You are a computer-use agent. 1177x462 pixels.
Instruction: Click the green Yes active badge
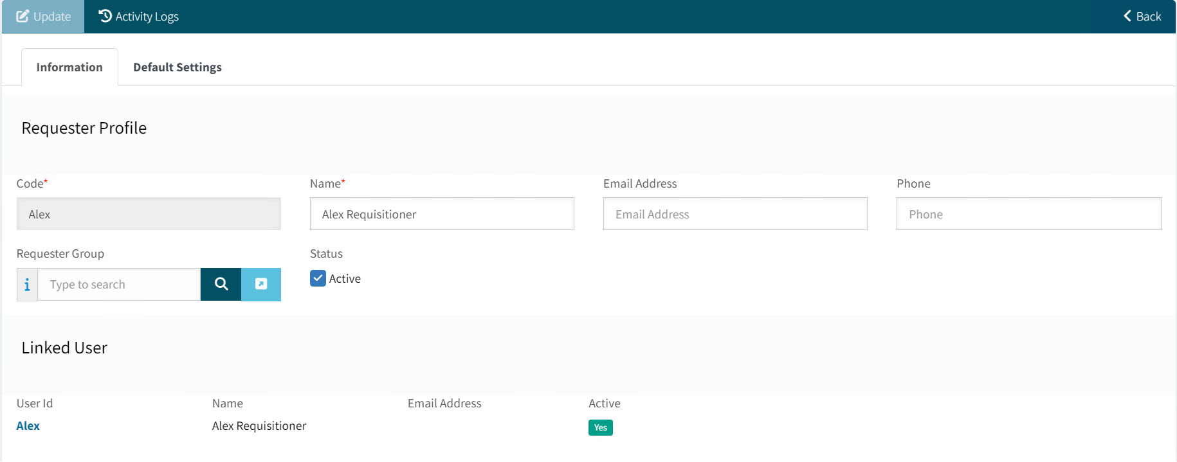pos(600,428)
